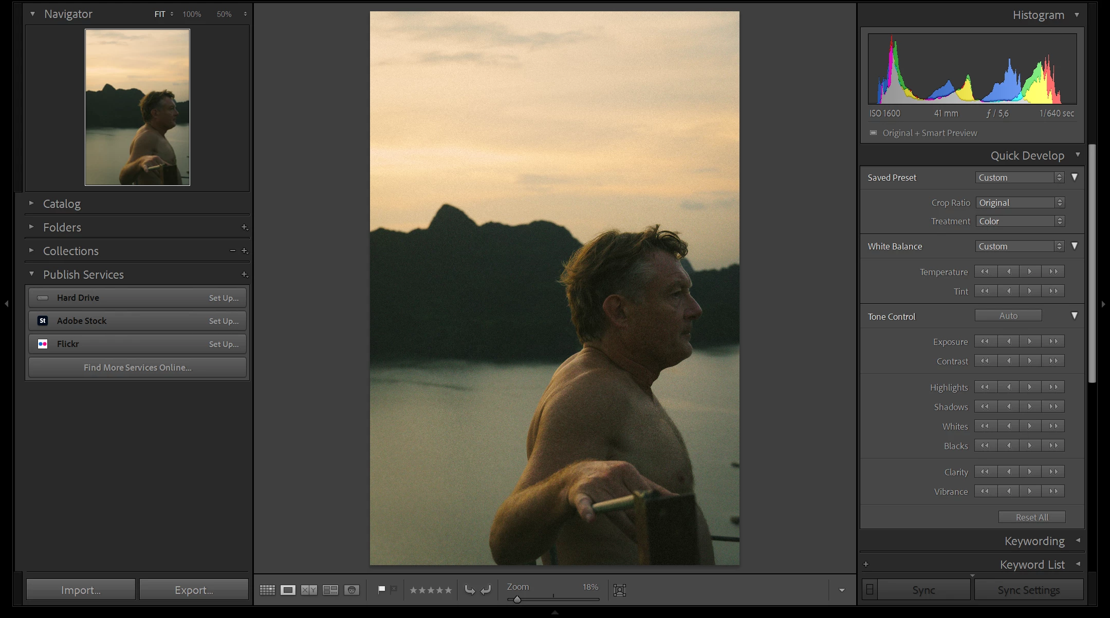The image size is (1110, 618).
Task: Click the face region draw tool
Action: (620, 590)
